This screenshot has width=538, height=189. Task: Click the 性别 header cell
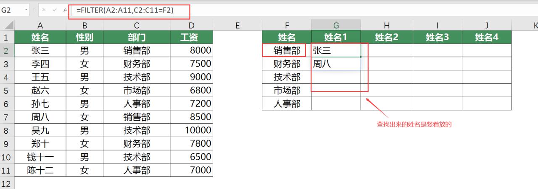(84, 37)
